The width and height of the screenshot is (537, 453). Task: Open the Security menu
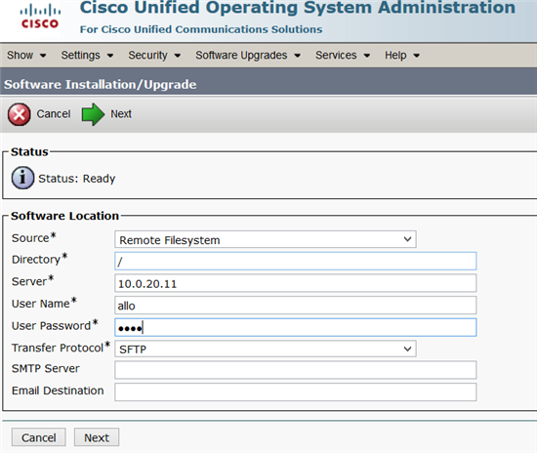(154, 55)
